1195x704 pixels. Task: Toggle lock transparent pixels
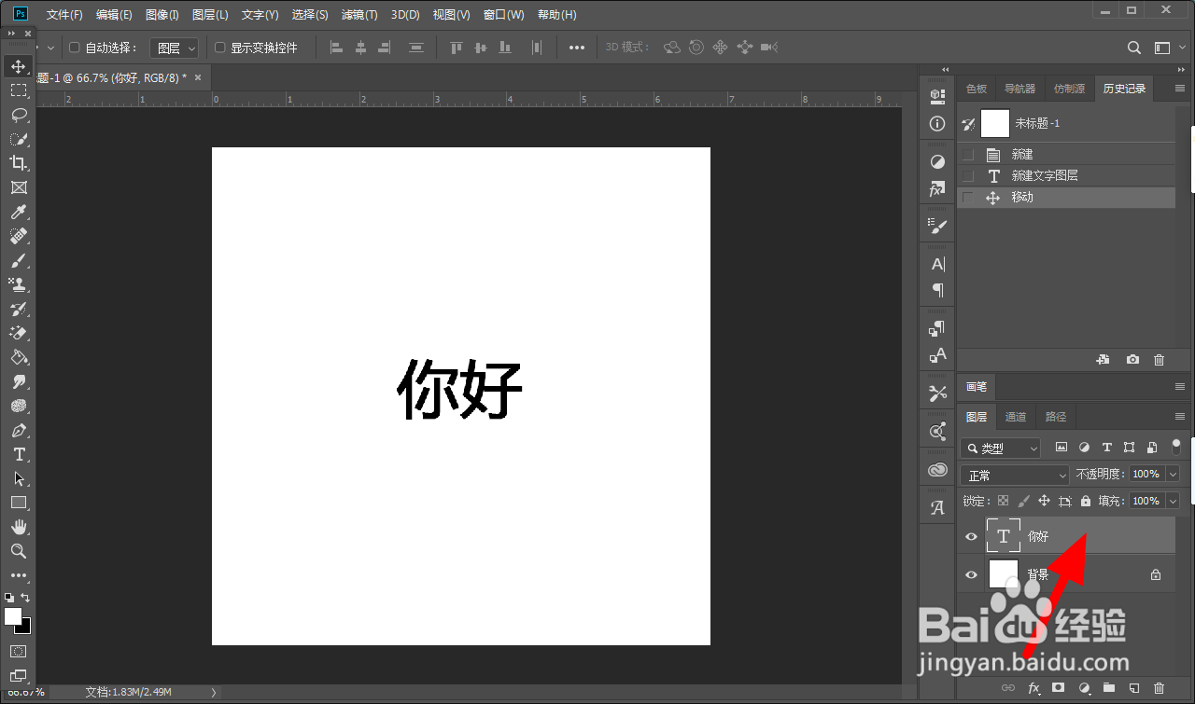point(1003,501)
